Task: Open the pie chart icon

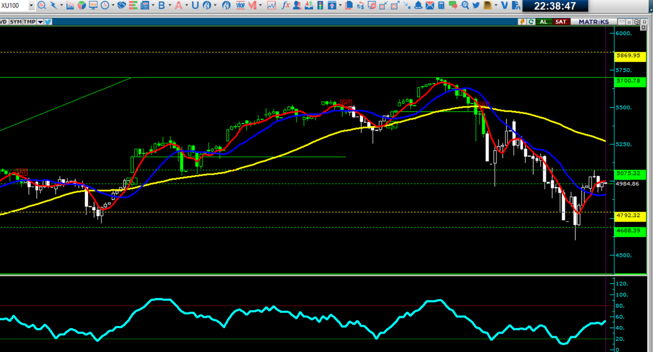Action: coord(81,5)
